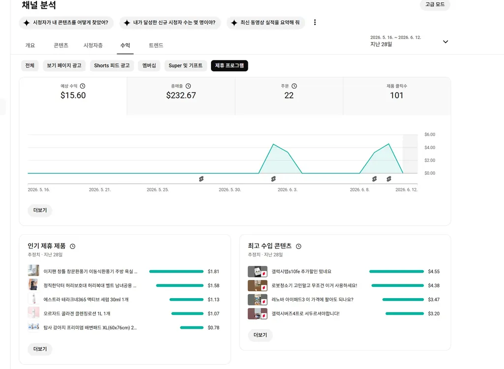Screen dimensions: 504x369
Task: Open the 트렌드 tab
Action: click(156, 45)
